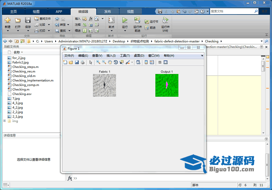
Task: Click the Output 1 green image
Action: [167, 85]
